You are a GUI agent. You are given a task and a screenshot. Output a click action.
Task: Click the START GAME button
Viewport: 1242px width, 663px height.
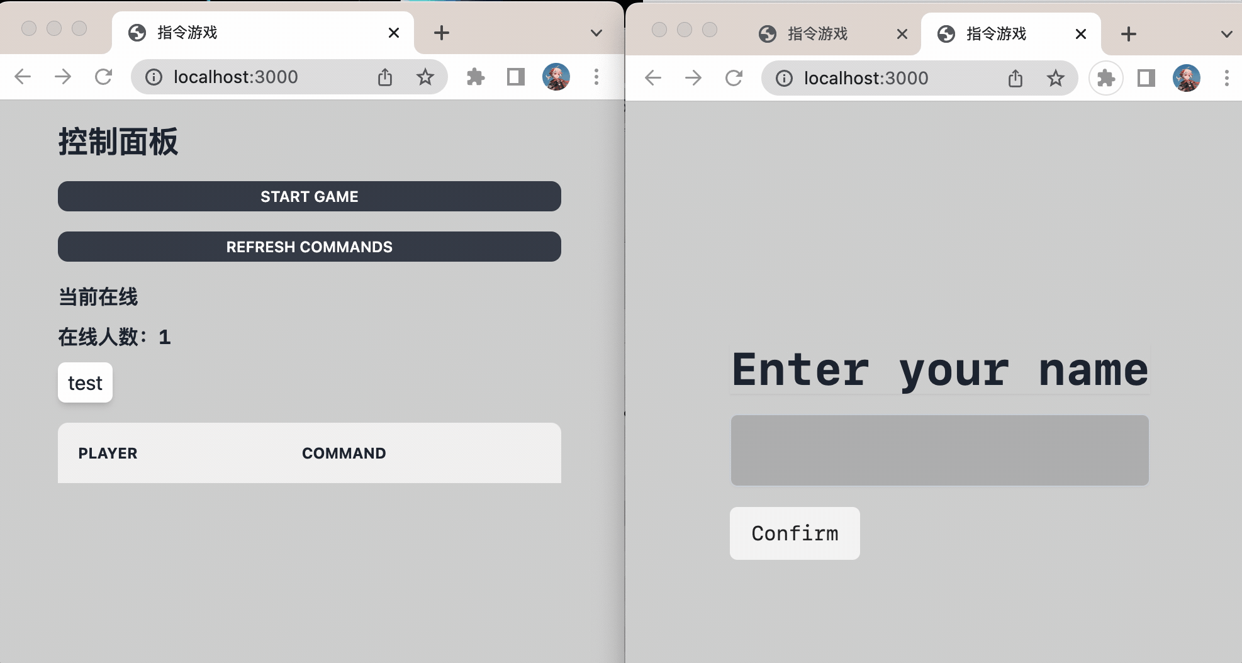click(309, 196)
